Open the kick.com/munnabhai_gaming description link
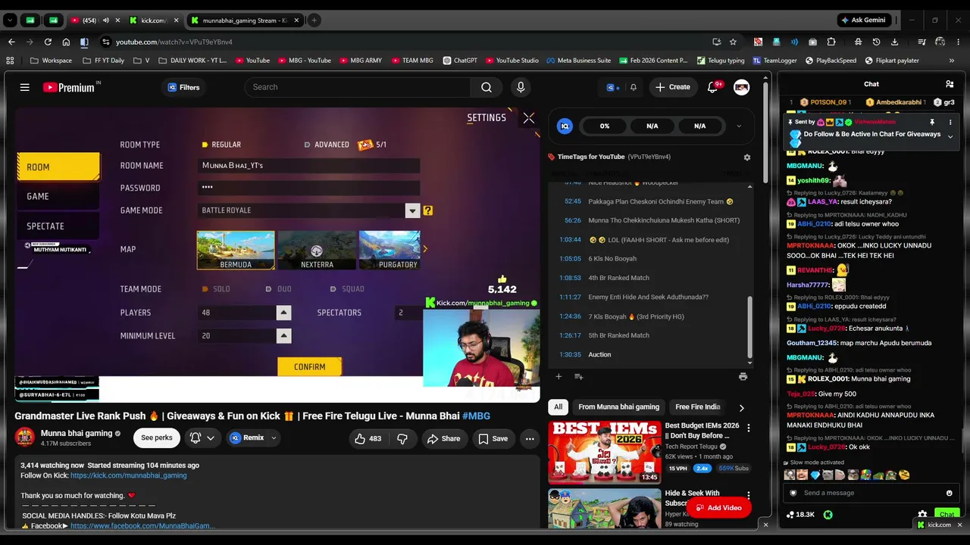The width and height of the screenshot is (970, 545). point(128,475)
